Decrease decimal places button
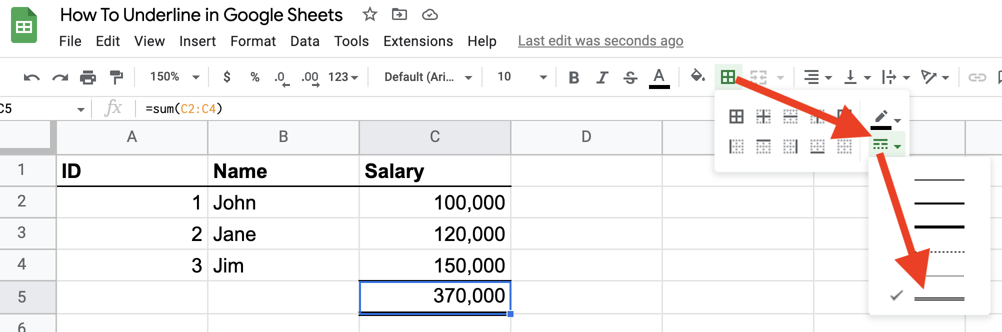Screen dimensions: 1002x332 (x=281, y=78)
